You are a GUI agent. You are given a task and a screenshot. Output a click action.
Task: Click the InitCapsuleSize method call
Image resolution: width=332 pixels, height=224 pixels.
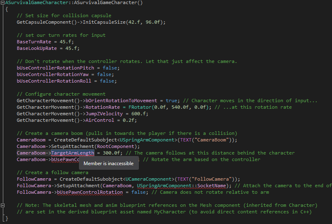point(104,22)
